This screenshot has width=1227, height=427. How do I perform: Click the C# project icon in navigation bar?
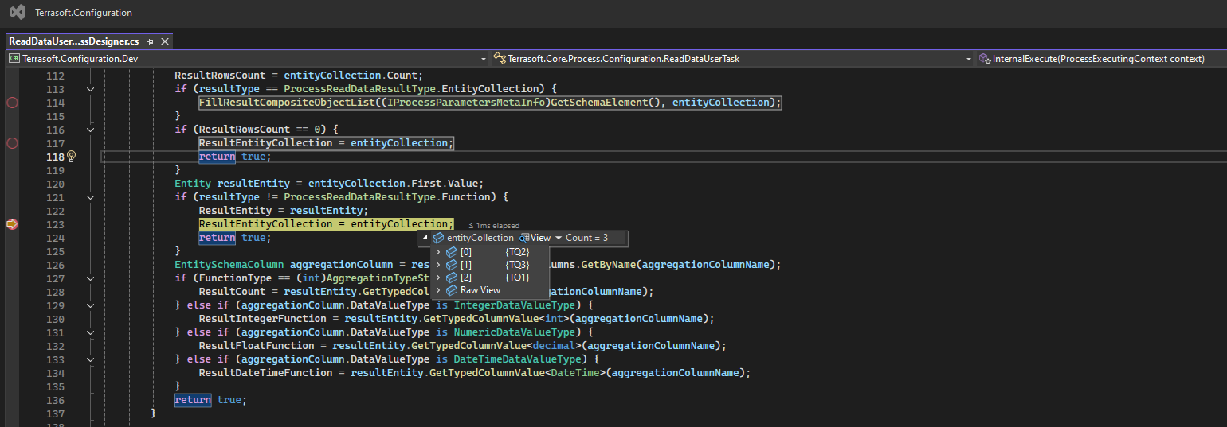pyautogui.click(x=14, y=59)
